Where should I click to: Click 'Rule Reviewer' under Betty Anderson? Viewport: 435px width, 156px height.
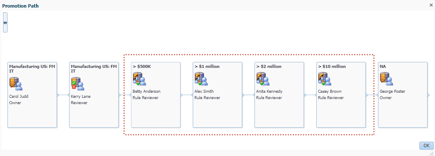tap(146, 98)
